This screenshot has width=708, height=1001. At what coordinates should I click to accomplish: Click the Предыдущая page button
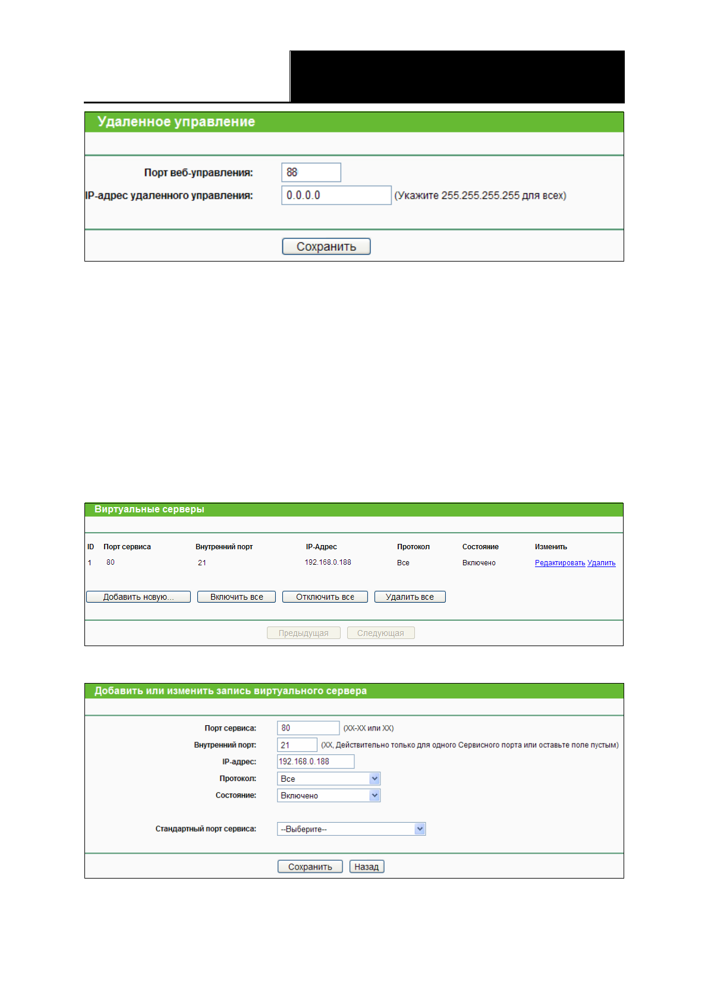(303, 633)
